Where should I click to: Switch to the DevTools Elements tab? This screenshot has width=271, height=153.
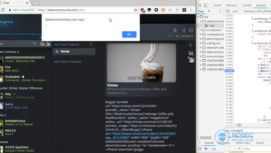pyautogui.click(x=231, y=5)
